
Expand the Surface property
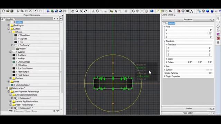click(164, 70)
